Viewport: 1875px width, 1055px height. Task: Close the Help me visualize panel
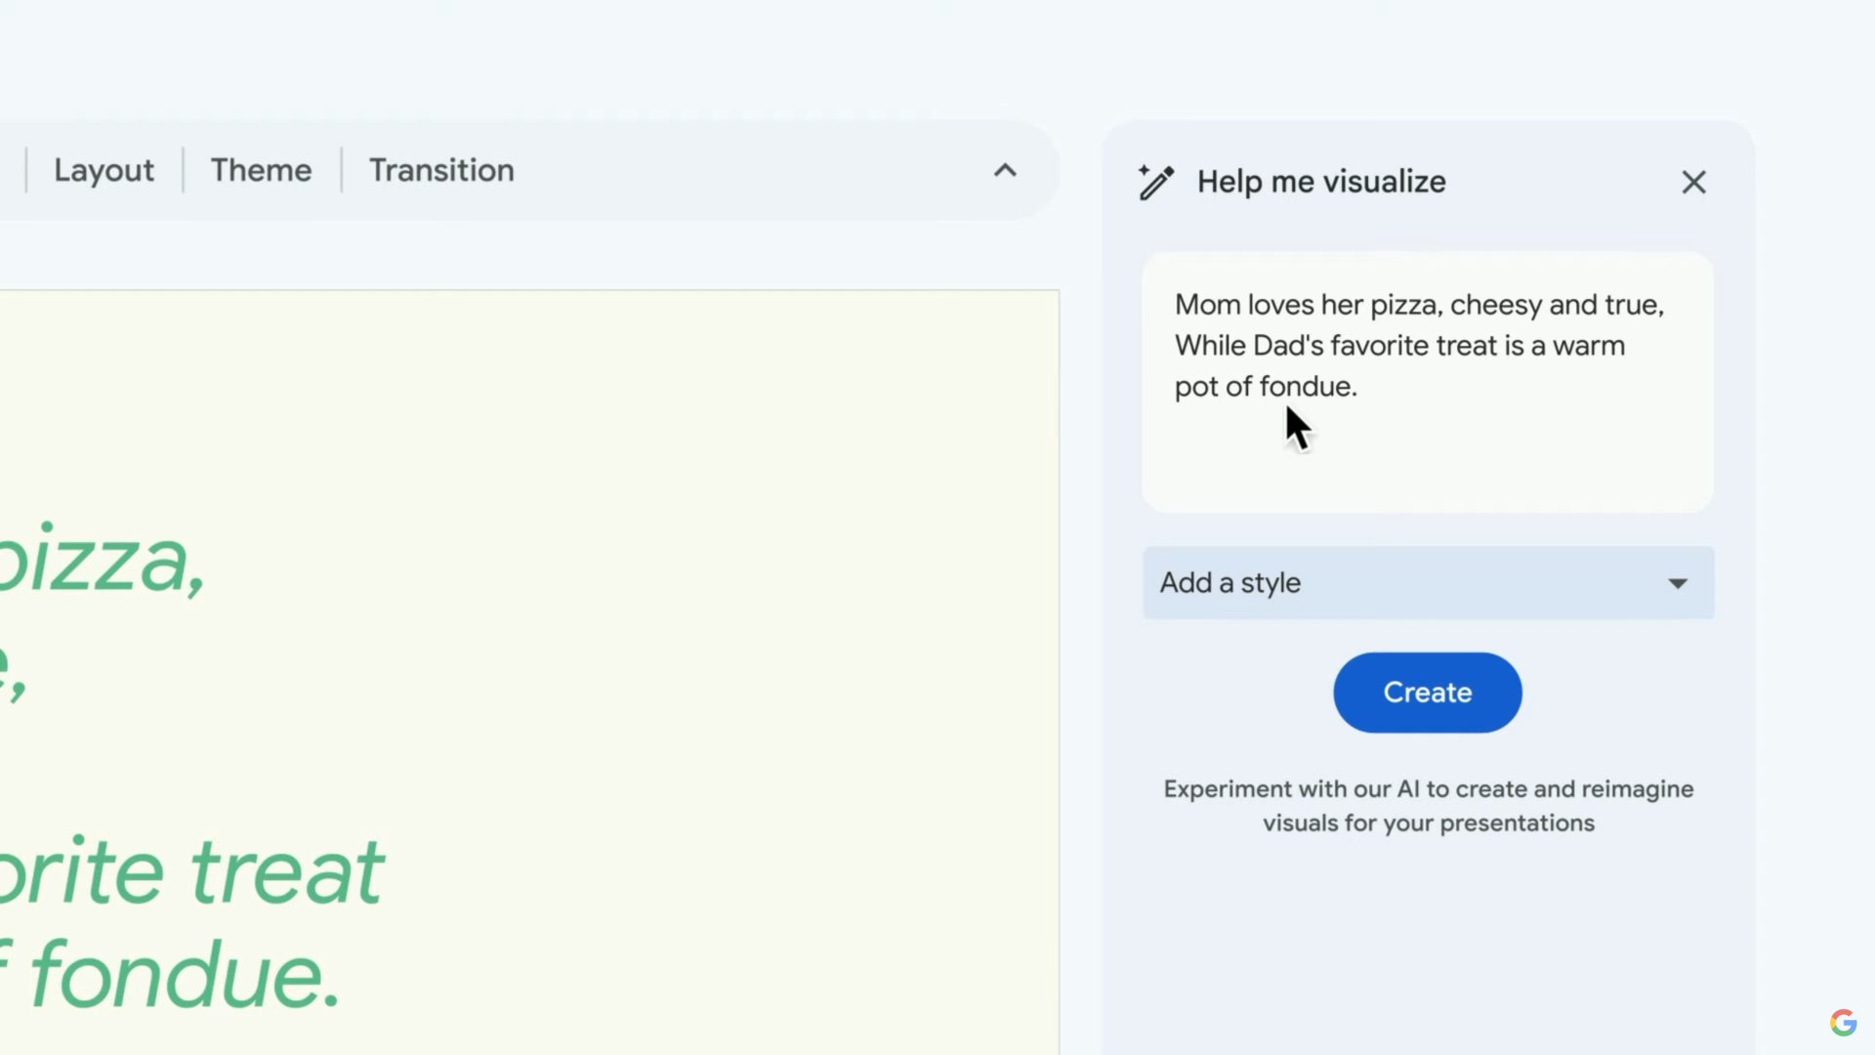(1693, 183)
